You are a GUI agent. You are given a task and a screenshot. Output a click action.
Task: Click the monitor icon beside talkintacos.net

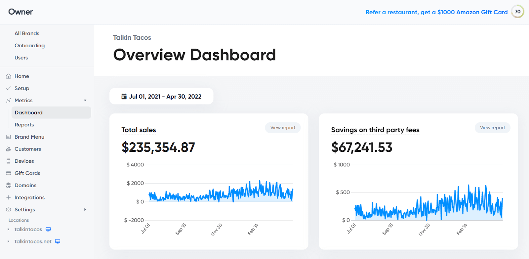coord(58,241)
